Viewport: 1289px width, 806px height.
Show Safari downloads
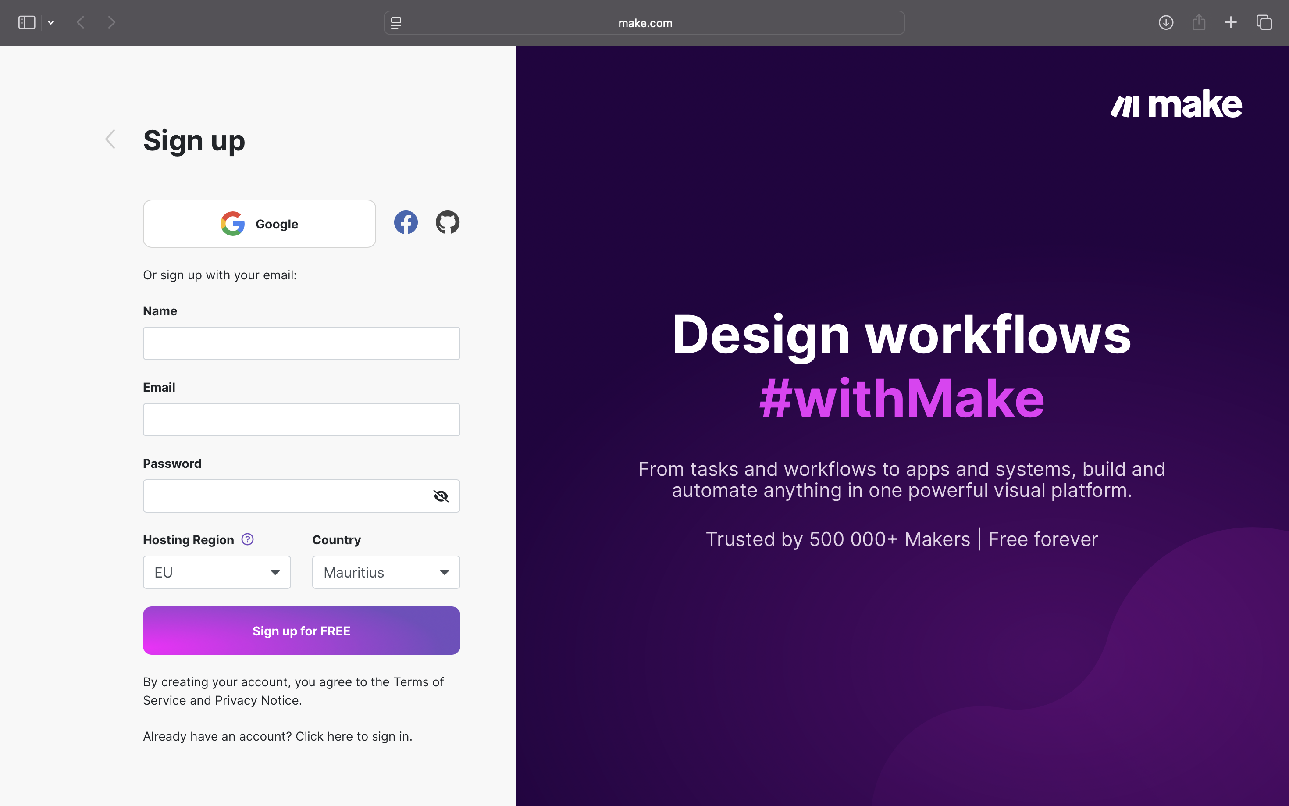click(x=1166, y=22)
